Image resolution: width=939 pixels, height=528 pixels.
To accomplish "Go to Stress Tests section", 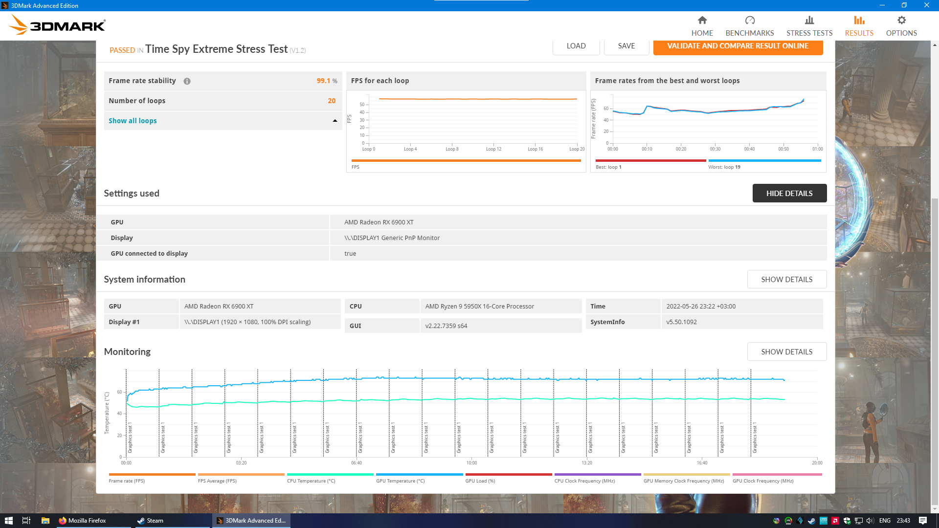I will point(809,26).
